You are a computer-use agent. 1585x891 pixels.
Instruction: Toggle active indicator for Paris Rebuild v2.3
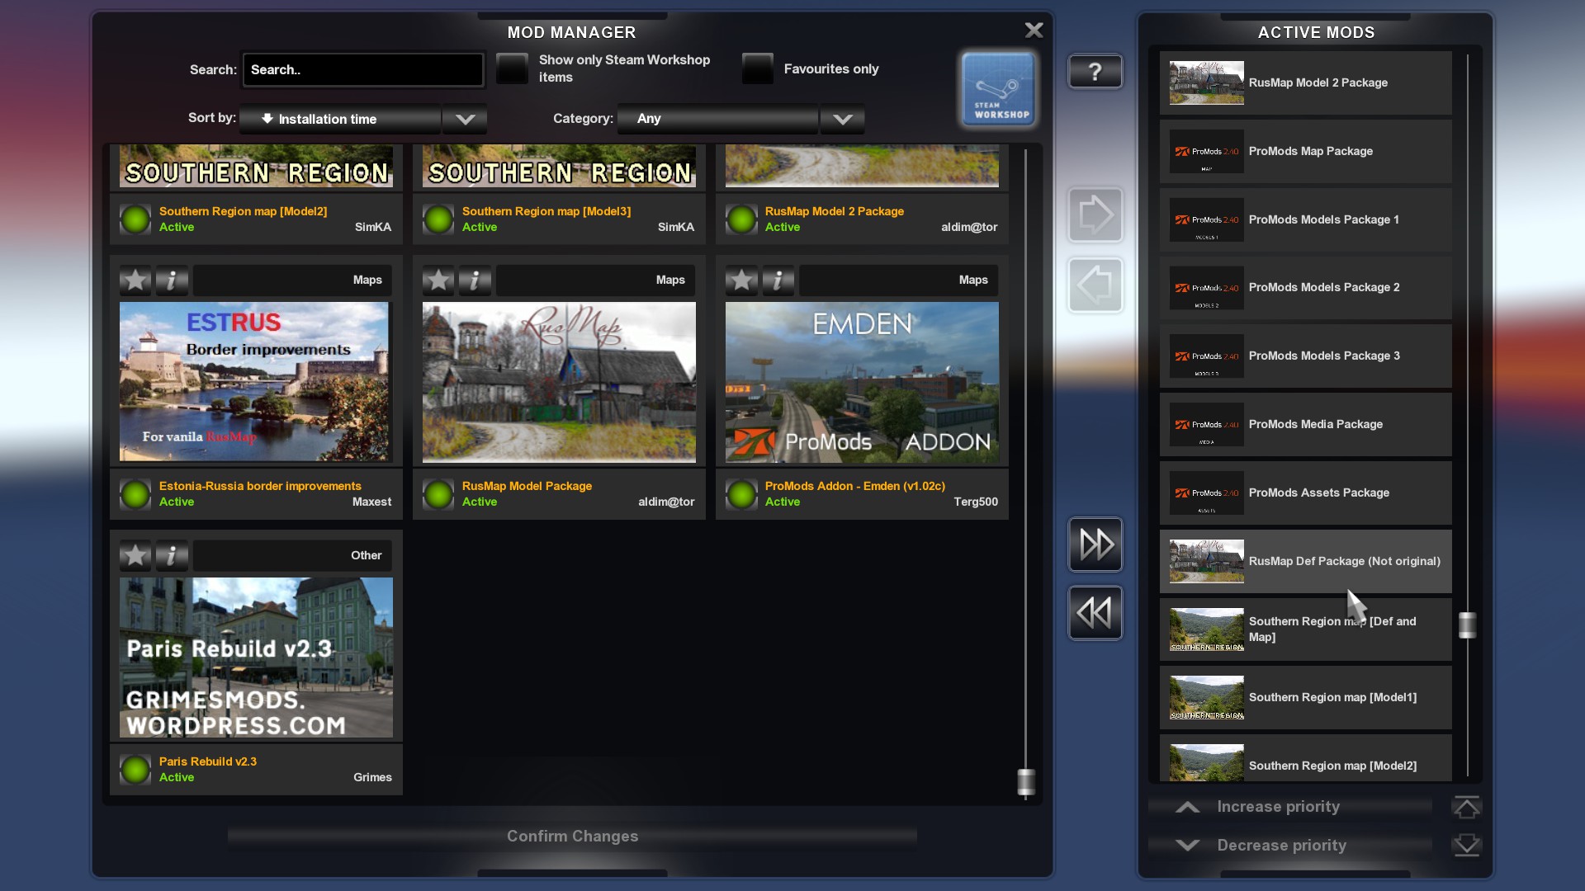(135, 770)
